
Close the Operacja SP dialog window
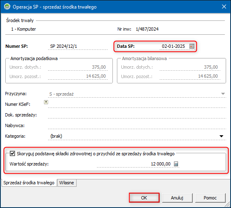(x=224, y=7)
